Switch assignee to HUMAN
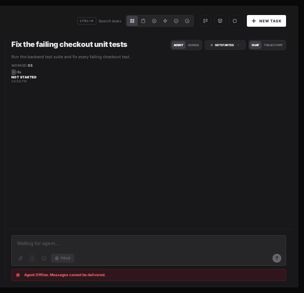The height and width of the screenshot is (293, 304). click(x=193, y=45)
